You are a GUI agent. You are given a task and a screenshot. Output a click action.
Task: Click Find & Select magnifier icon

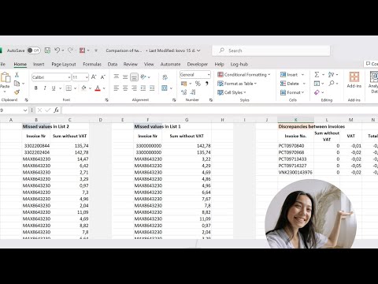(332, 84)
